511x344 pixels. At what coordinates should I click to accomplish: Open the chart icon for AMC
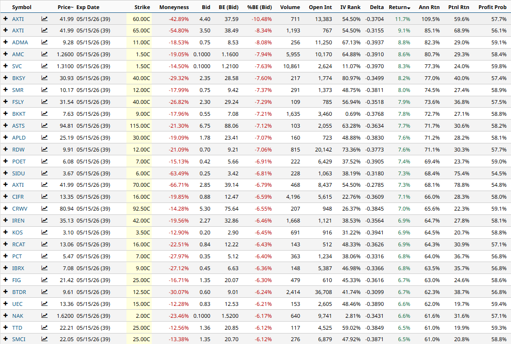tap(44, 54)
